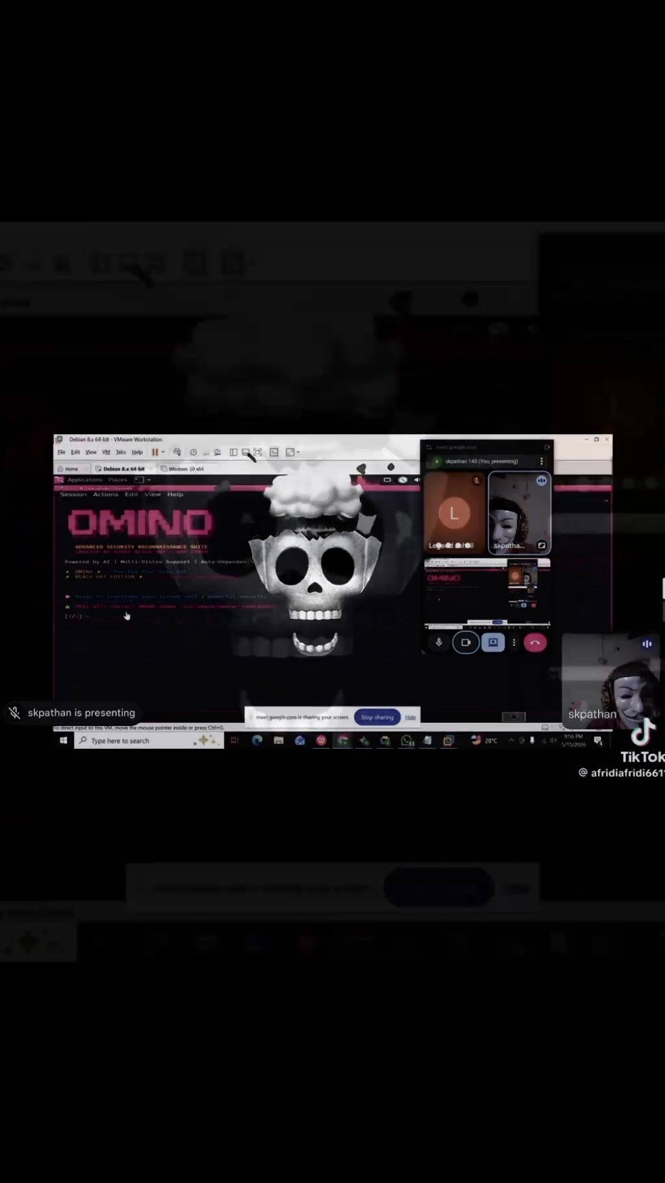This screenshot has width=665, height=1183.
Task: Open Microsoft Edge from taskbar
Action: (257, 740)
